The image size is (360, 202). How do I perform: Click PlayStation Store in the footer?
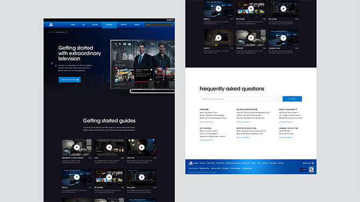[x=247, y=168]
